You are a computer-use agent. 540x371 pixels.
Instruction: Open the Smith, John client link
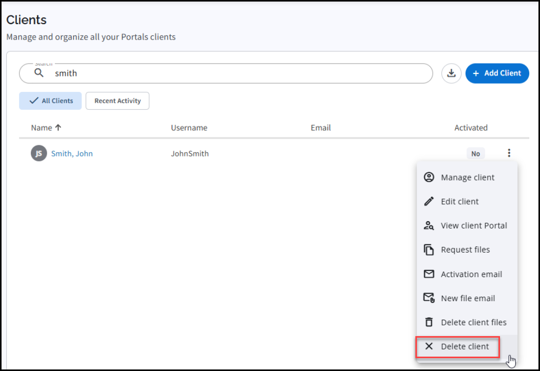[72, 153]
